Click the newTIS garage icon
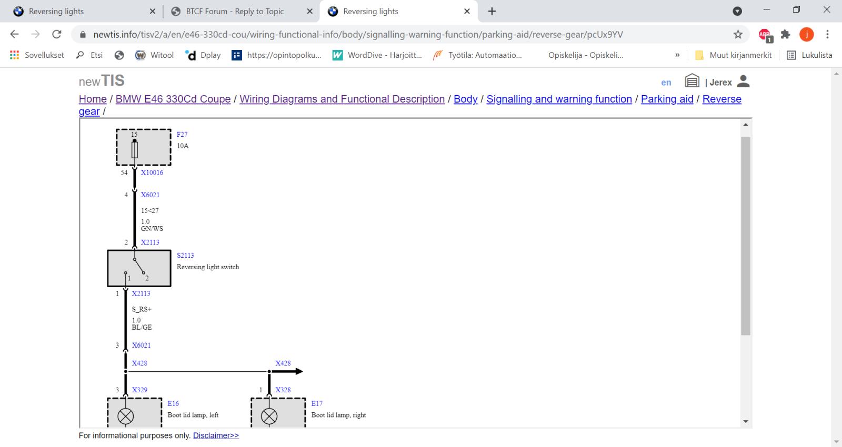 (x=692, y=81)
